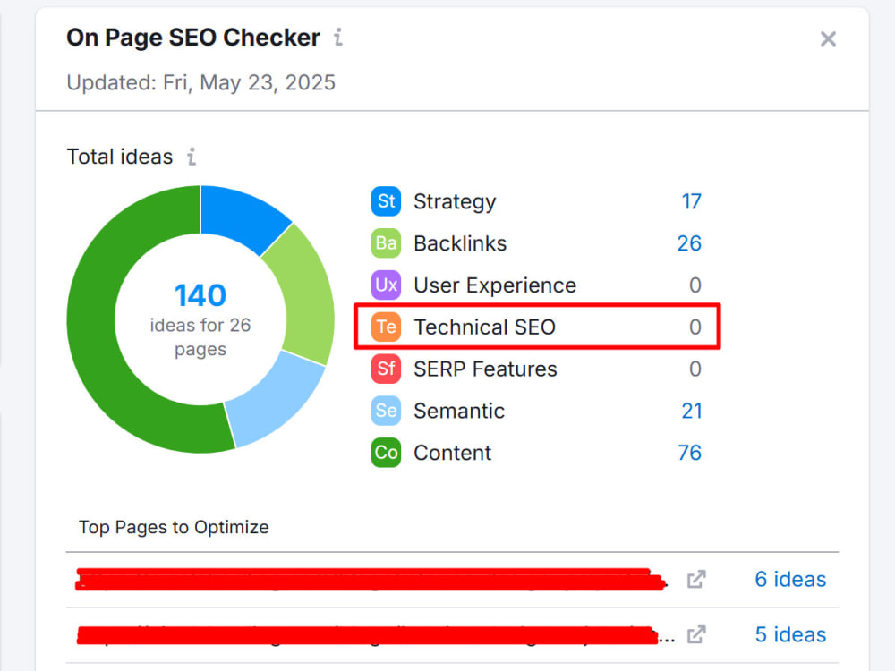Click the Technical SEO 0 count

coord(695,327)
